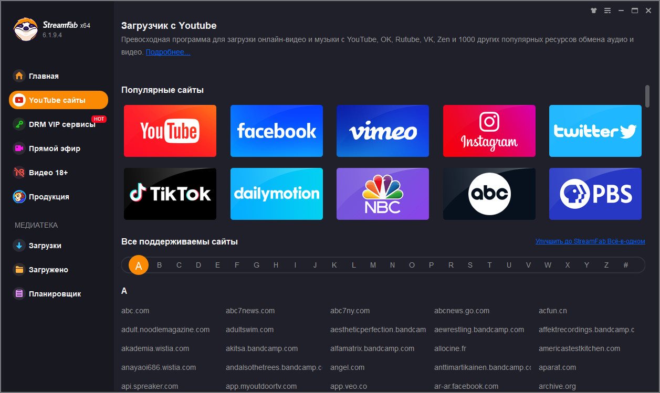Open angel.com in supported sites
This screenshot has height=393, width=660.
pyautogui.click(x=347, y=367)
